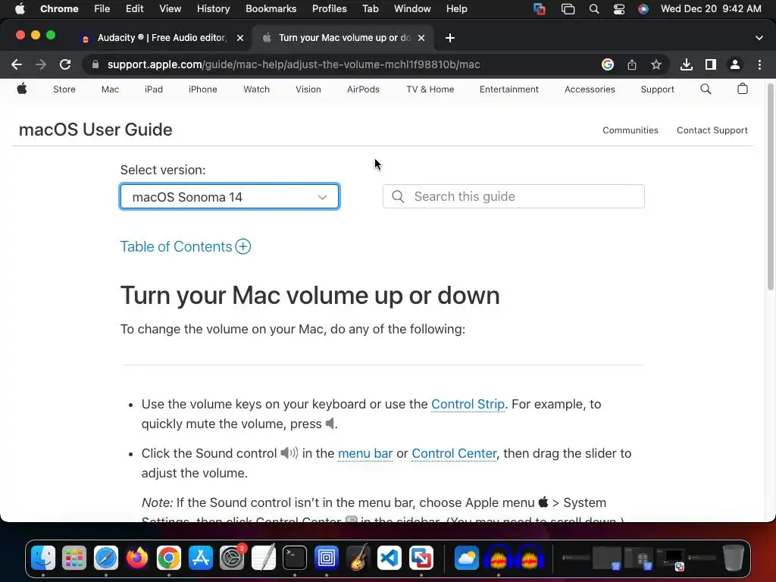The image size is (776, 582).
Task: Go to the Entertainment section
Action: (508, 89)
